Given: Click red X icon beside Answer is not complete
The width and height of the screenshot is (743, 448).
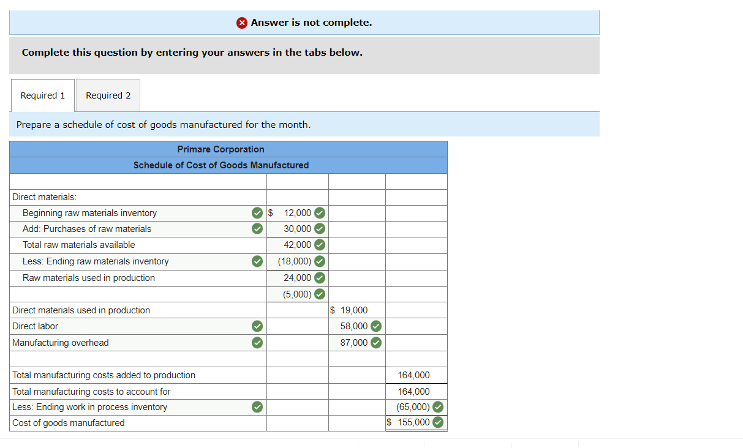Looking at the screenshot, I should click(242, 23).
